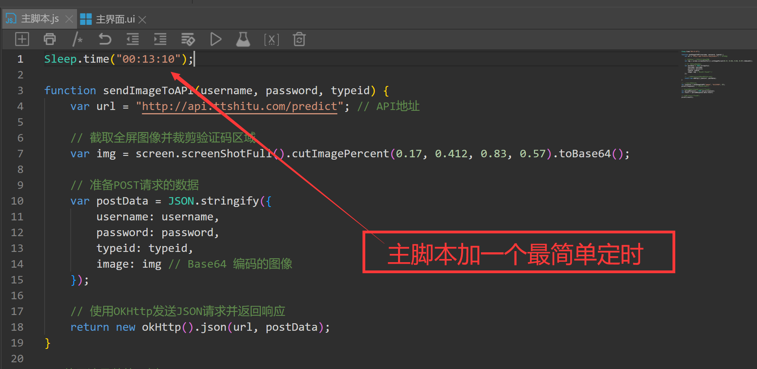Open the http://api.ttshitu.com/predict link
Screen dimensions: 757x369
pos(239,106)
